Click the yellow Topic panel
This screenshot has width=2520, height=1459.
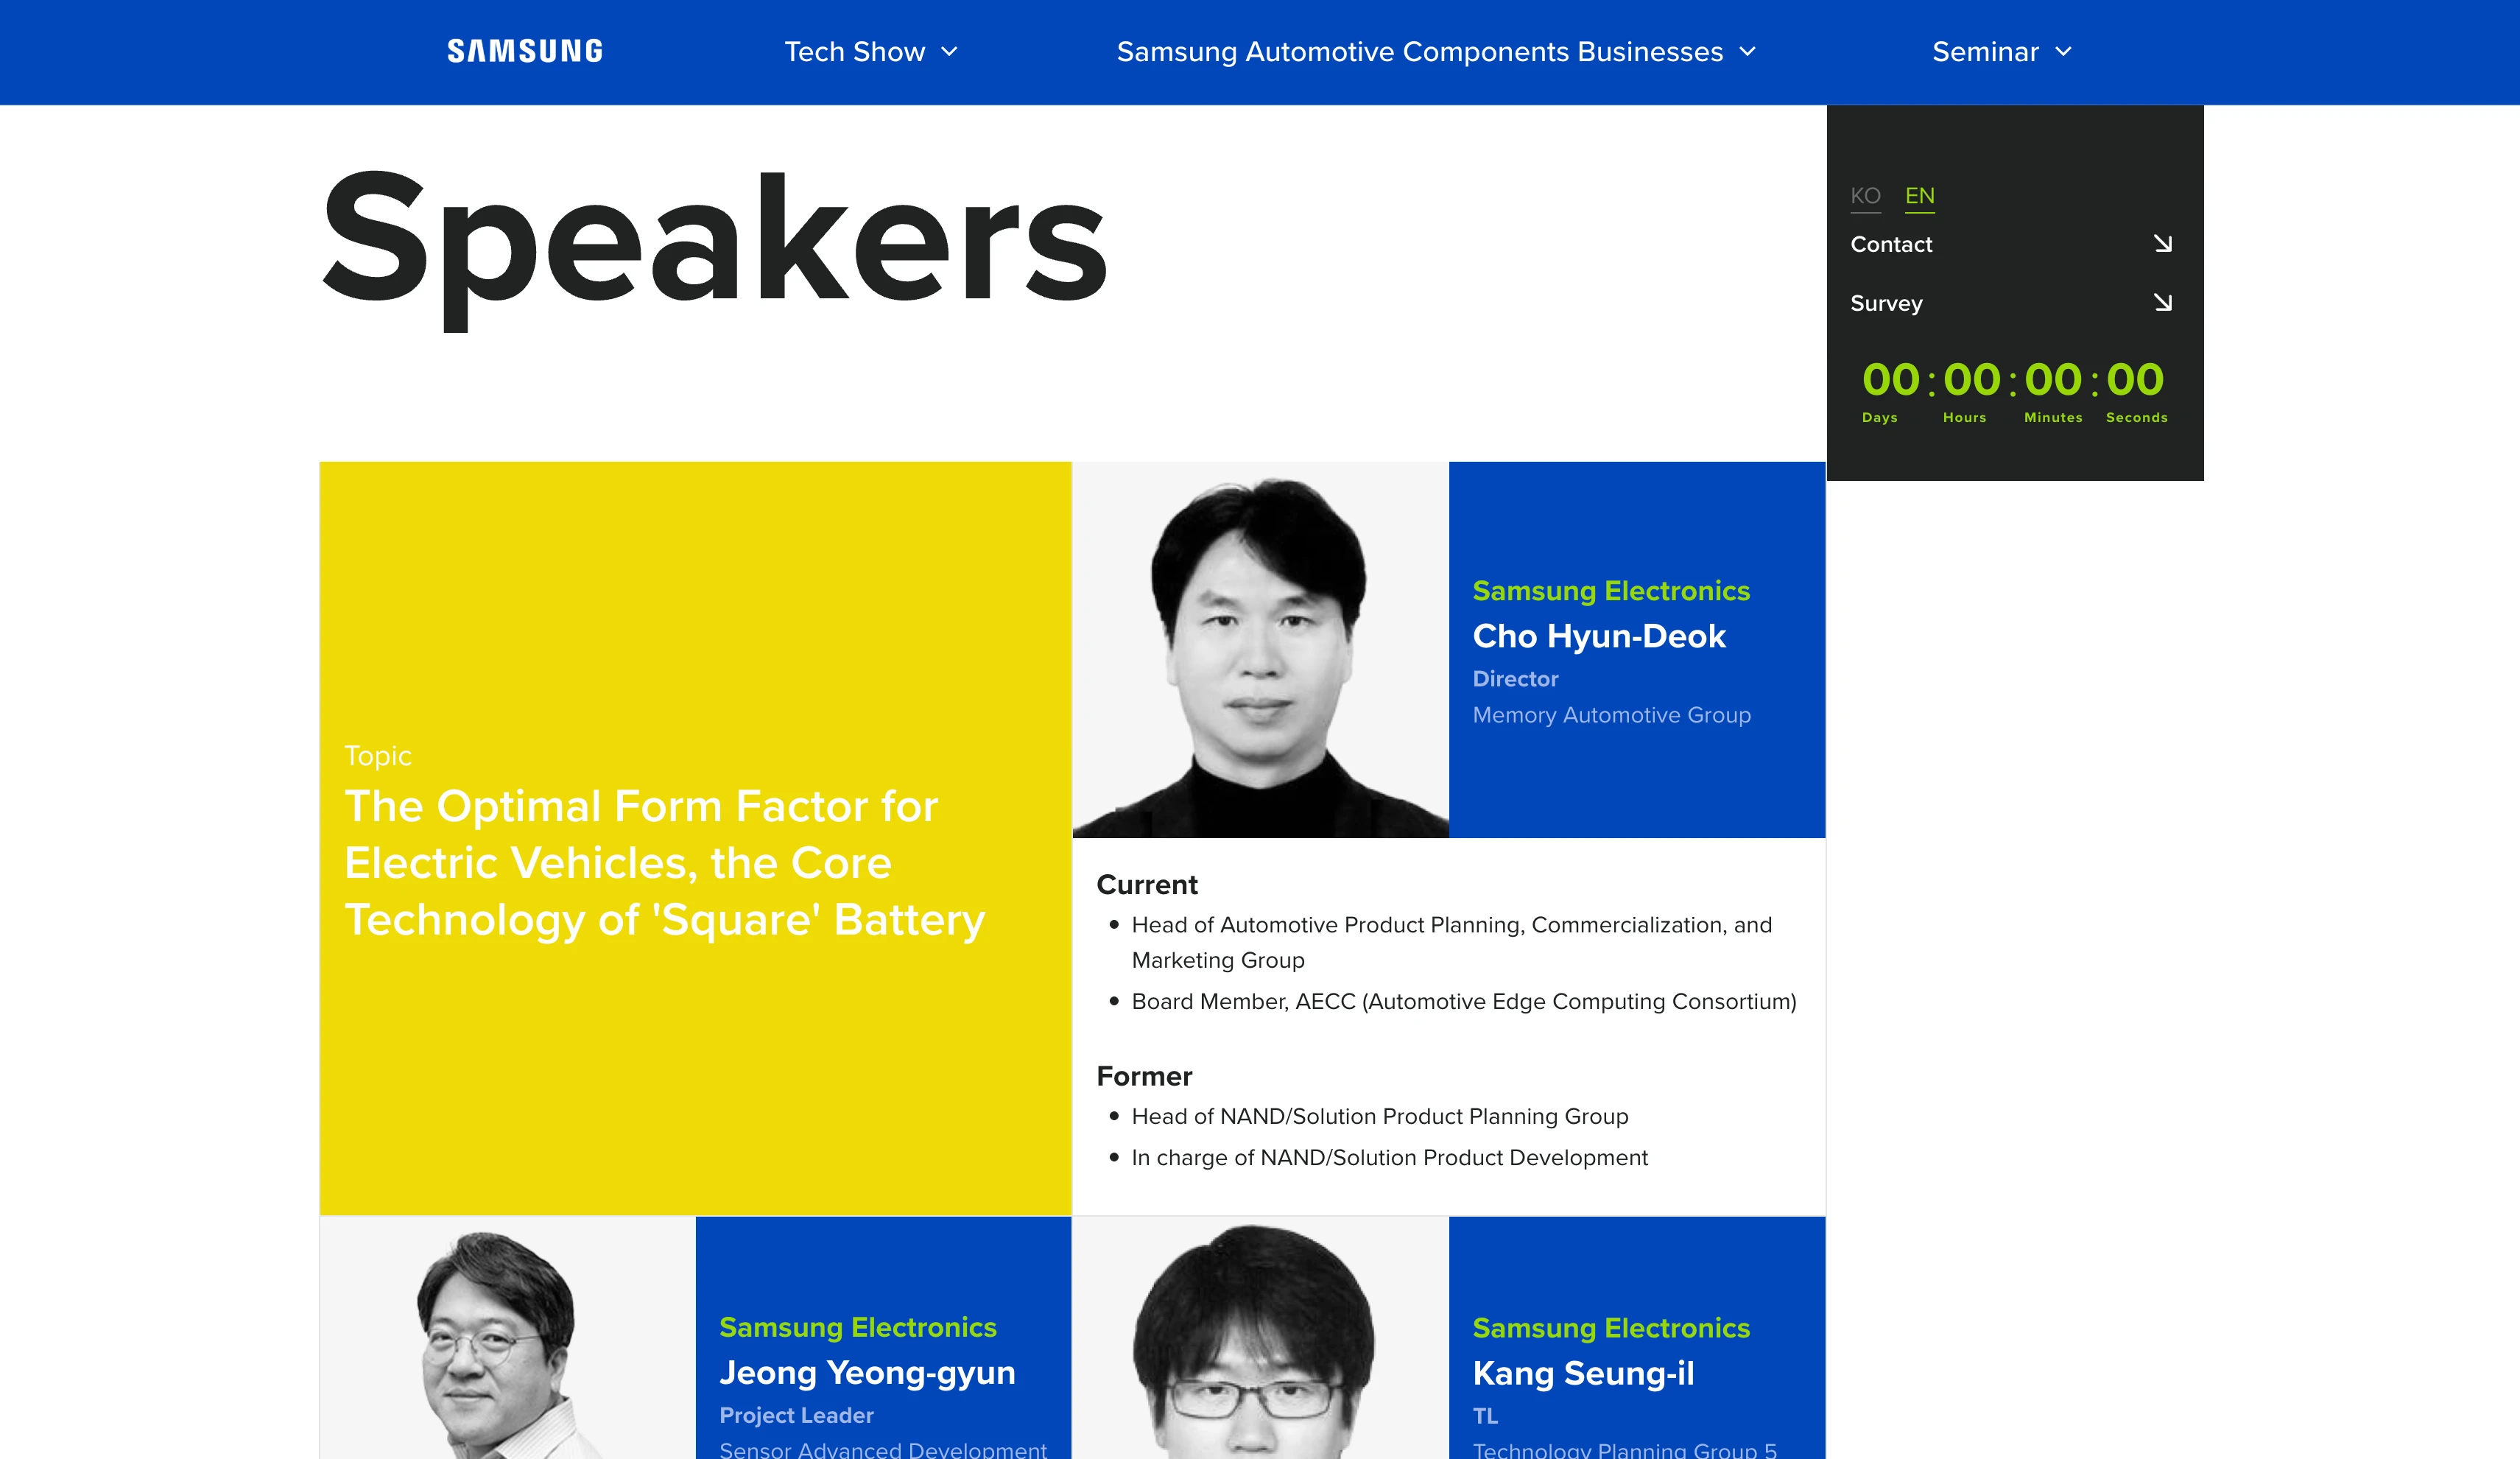click(695, 838)
